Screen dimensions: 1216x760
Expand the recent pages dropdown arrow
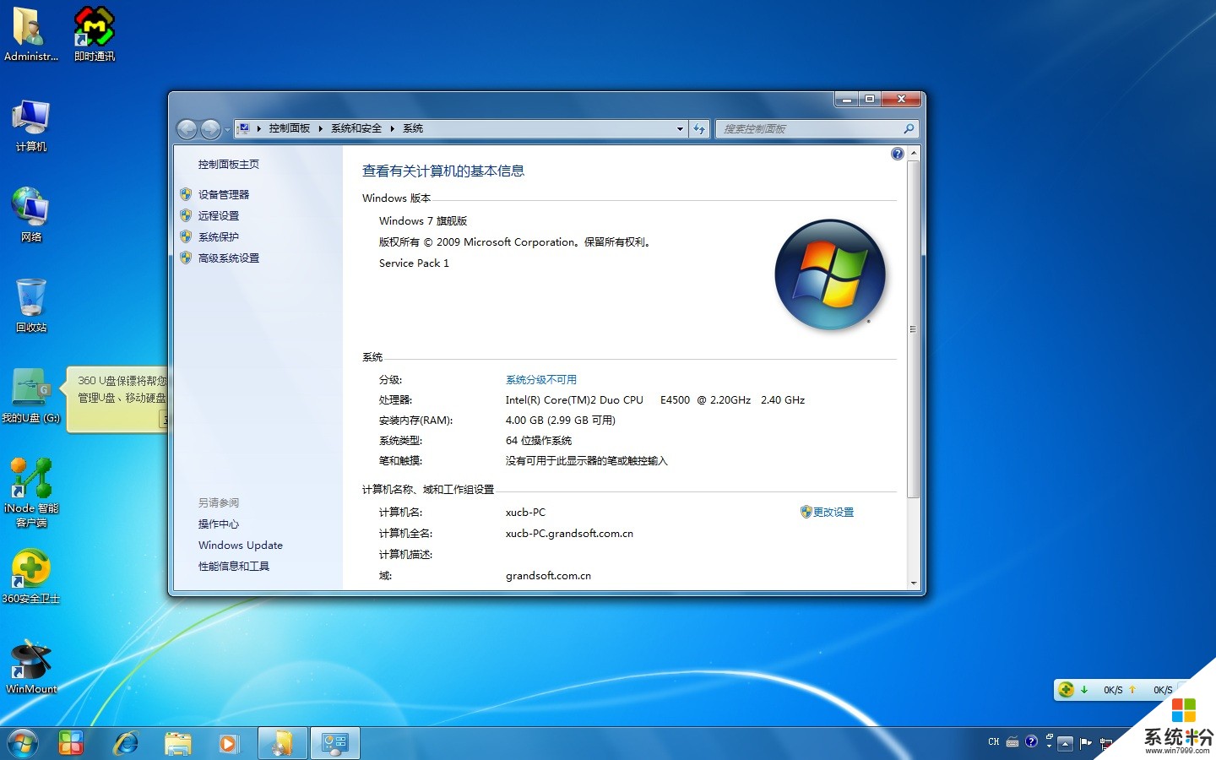pyautogui.click(x=227, y=129)
